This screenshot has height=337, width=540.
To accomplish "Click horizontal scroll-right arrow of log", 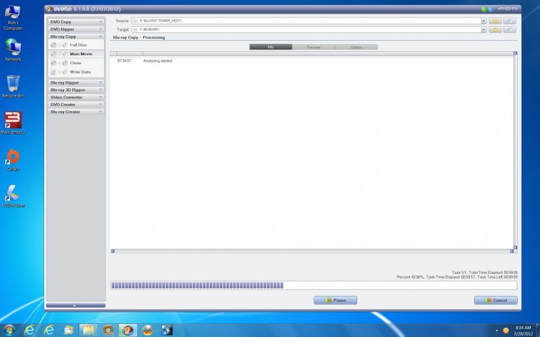I will coord(511,251).
